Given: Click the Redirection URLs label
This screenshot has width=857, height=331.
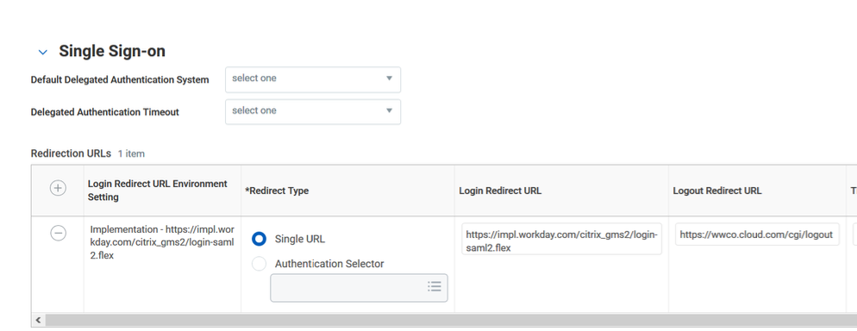Looking at the screenshot, I should [x=71, y=153].
